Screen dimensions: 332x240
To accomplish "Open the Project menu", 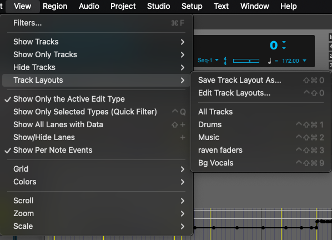I will pos(123,6).
